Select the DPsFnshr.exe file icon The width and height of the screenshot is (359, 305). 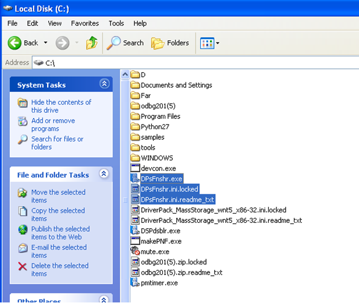coord(135,178)
